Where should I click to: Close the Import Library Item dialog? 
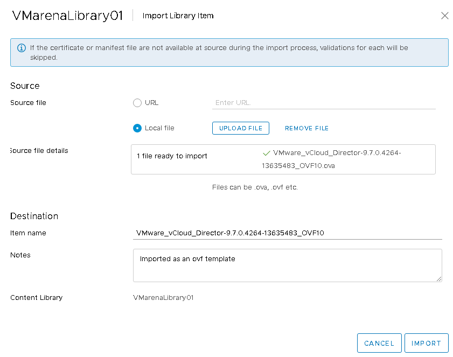click(444, 16)
